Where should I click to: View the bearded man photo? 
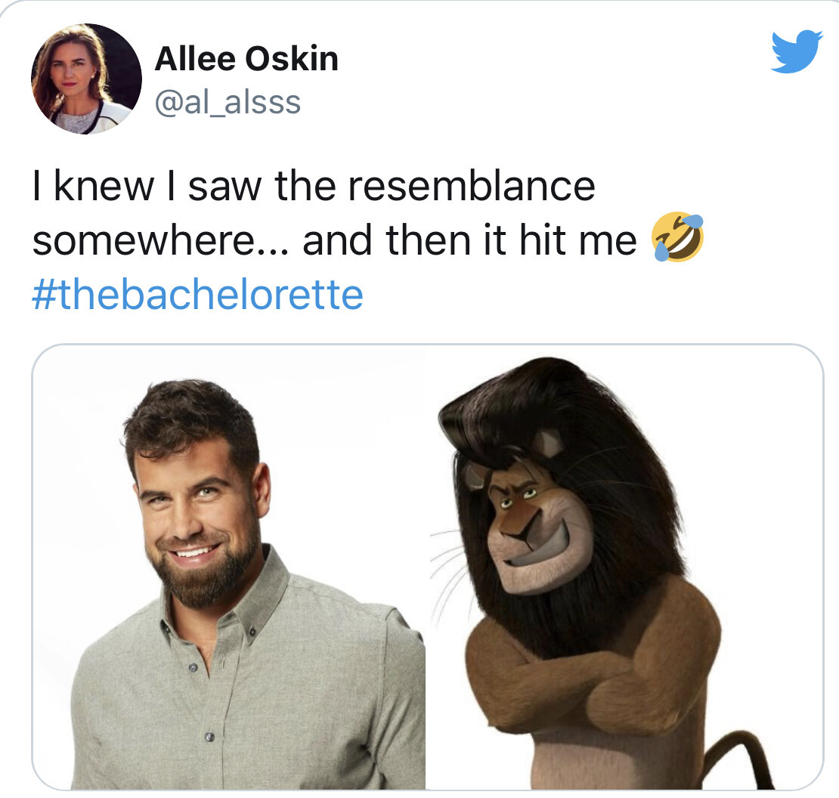point(230,567)
